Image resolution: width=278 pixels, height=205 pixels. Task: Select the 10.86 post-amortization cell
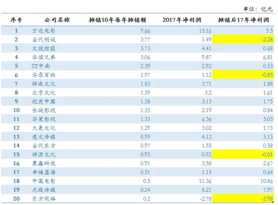[x=266, y=181]
